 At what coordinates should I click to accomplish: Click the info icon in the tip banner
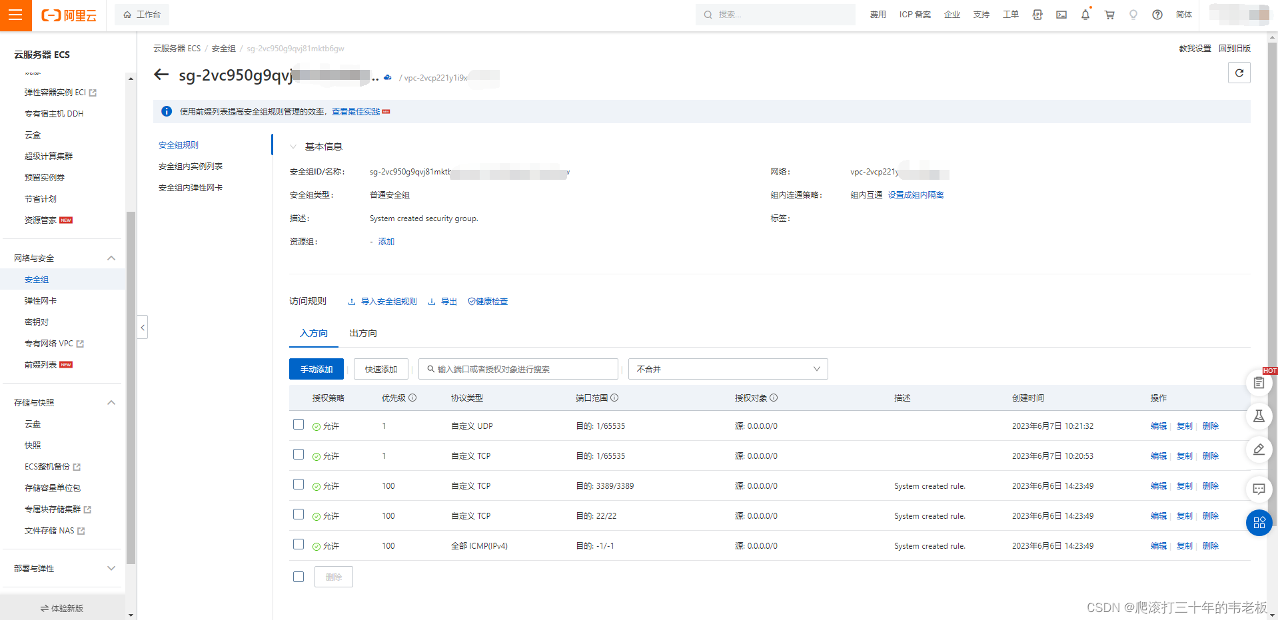(x=167, y=111)
